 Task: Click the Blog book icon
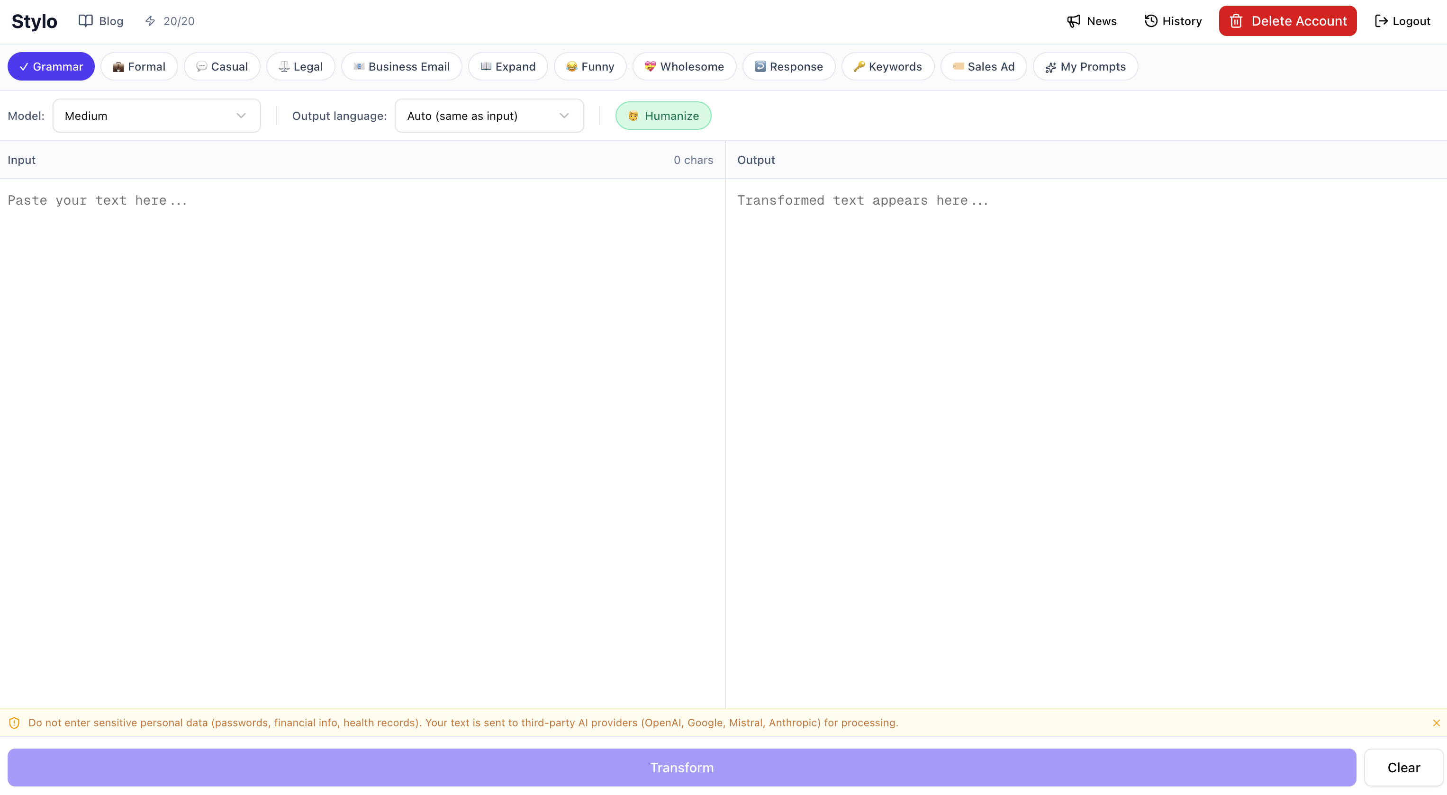click(85, 21)
